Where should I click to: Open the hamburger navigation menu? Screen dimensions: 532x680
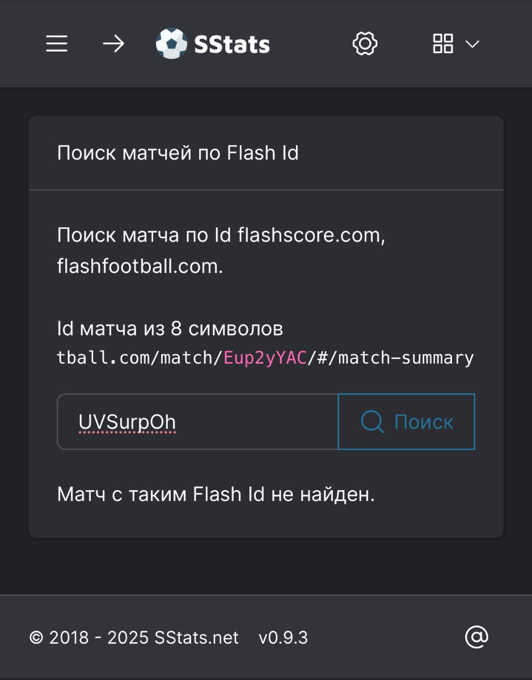click(x=57, y=44)
